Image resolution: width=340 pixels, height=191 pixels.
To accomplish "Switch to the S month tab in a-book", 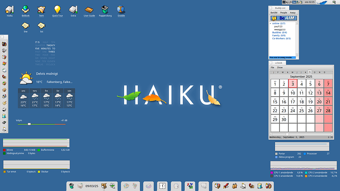I will pos(309,72).
